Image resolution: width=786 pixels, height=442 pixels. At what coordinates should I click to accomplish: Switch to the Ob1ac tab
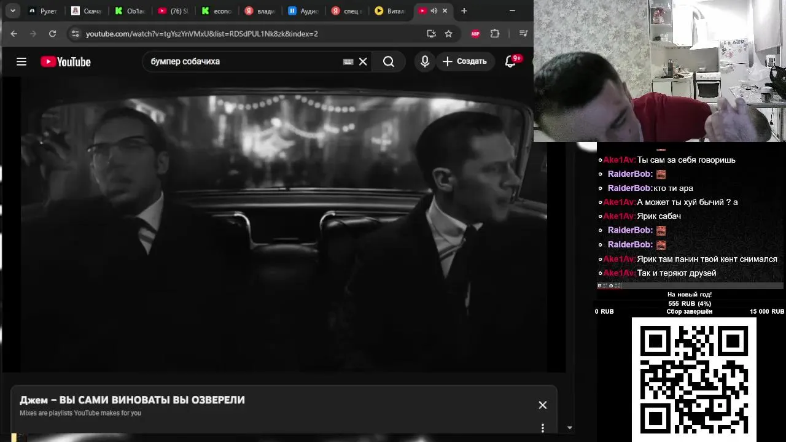(130, 11)
